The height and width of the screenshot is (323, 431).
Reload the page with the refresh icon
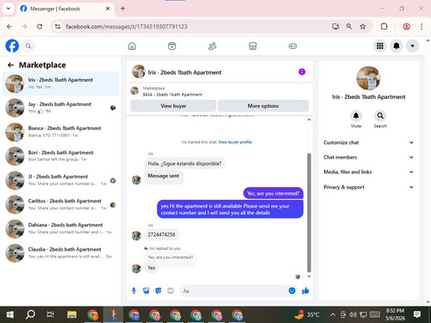point(40,27)
